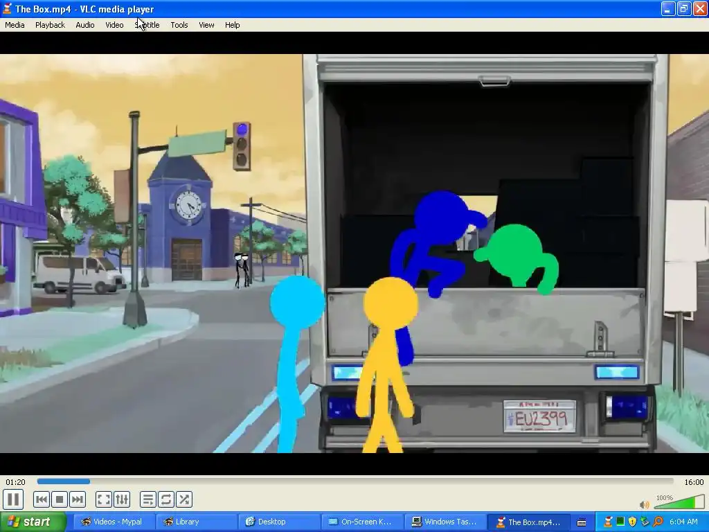Open the Audio menu
The height and width of the screenshot is (532, 709).
coord(85,25)
